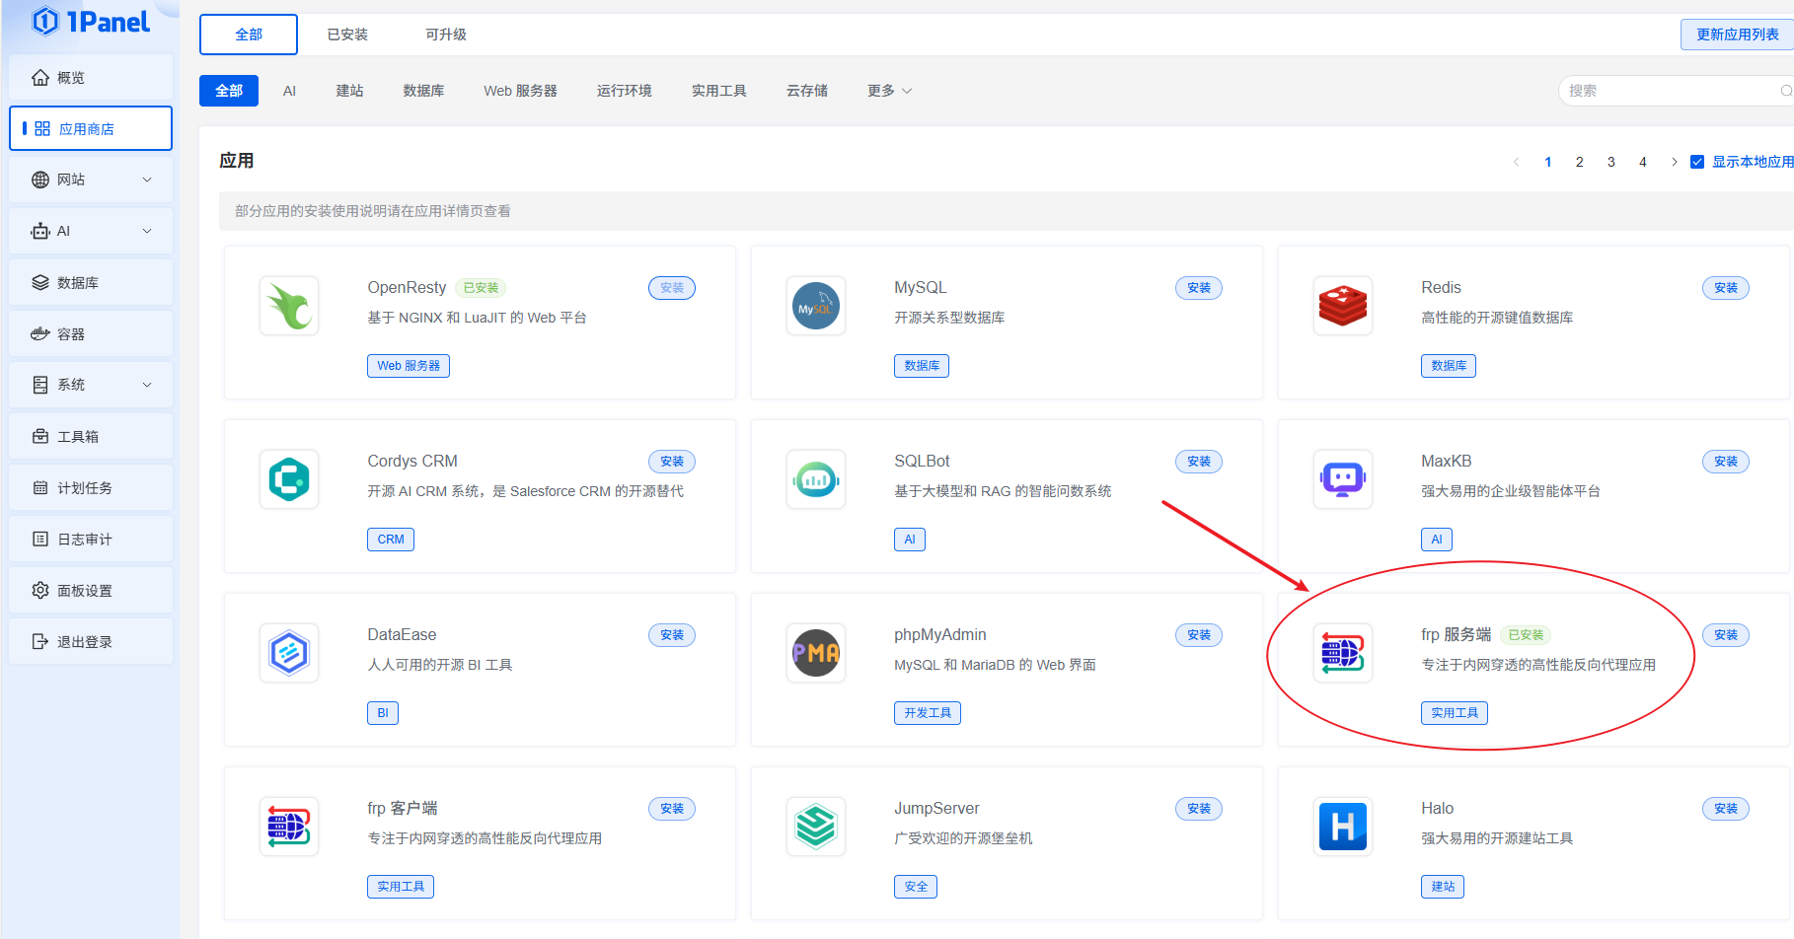
Task: Expand the 系统 sidebar menu
Action: (x=91, y=385)
